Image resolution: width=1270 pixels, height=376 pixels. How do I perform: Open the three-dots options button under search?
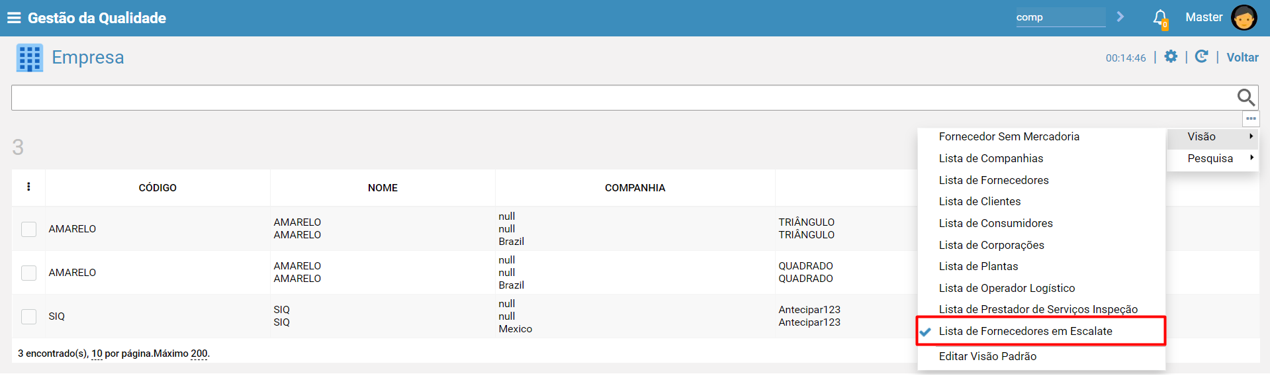point(1251,118)
